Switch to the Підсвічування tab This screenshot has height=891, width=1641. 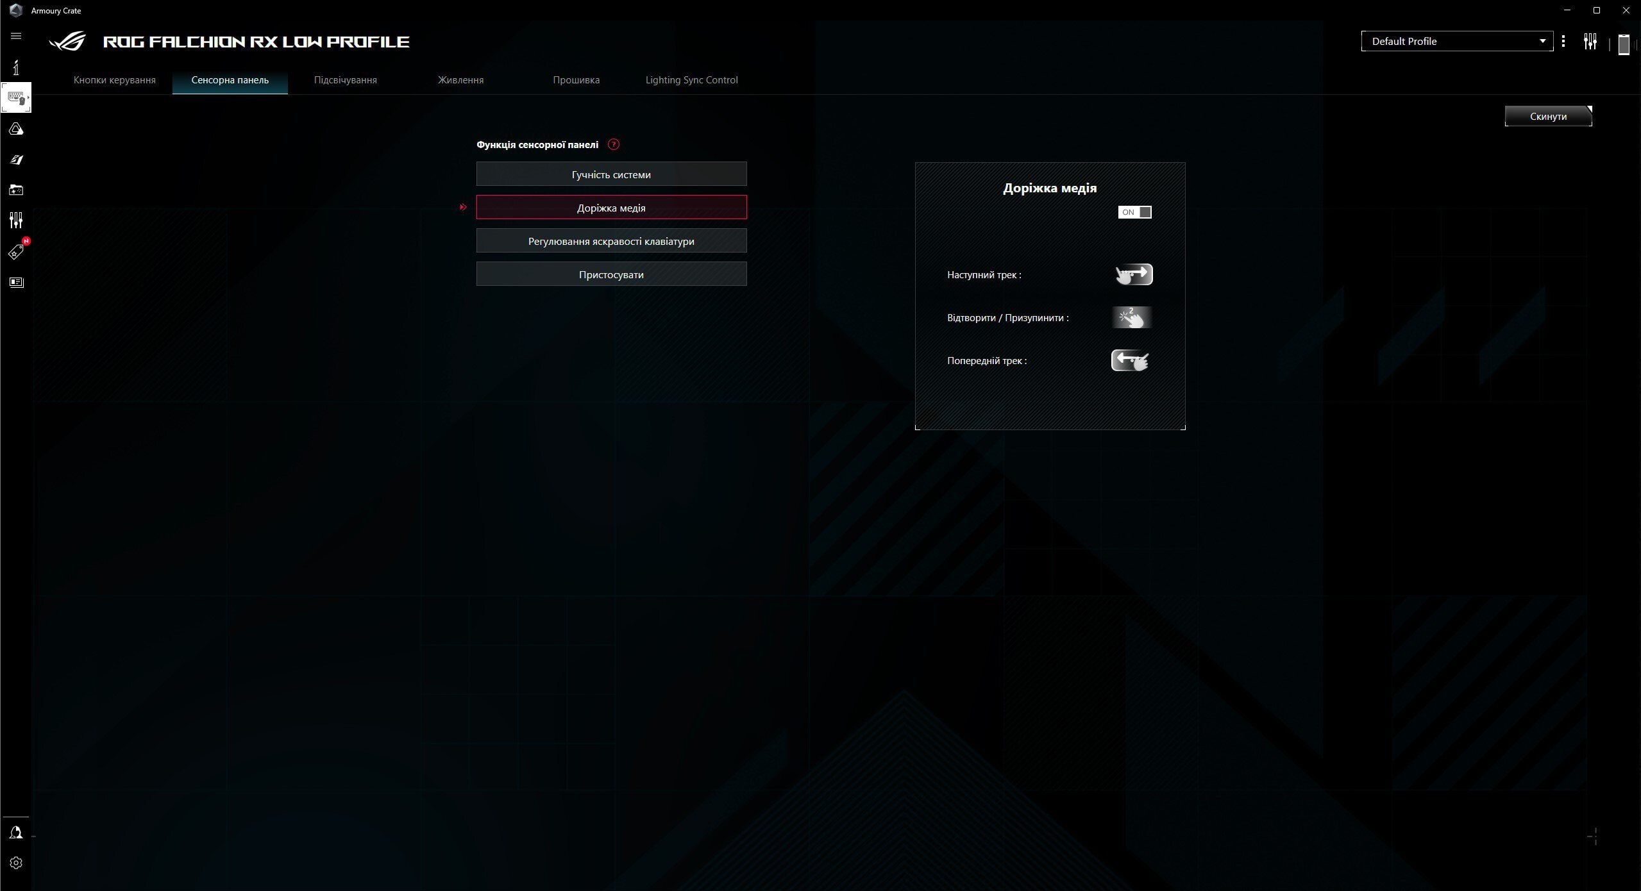click(346, 79)
